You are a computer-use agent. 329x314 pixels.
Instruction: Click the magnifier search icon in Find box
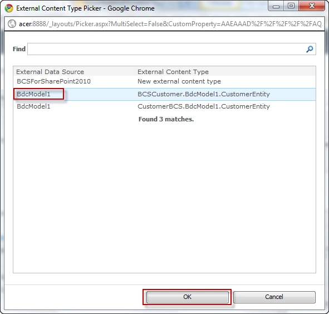pos(310,49)
